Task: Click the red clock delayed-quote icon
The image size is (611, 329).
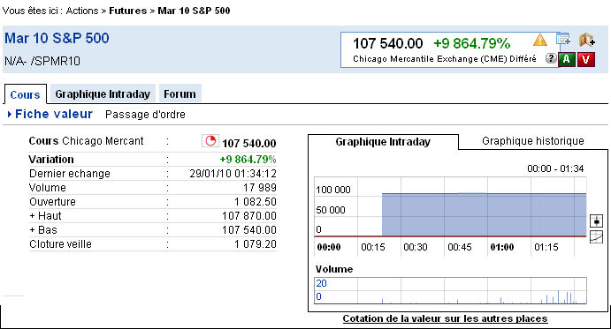Action: 210,141
